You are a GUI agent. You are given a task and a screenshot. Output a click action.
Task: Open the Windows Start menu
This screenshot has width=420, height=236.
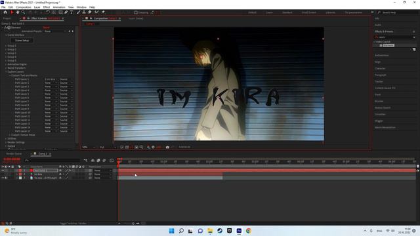point(171,231)
